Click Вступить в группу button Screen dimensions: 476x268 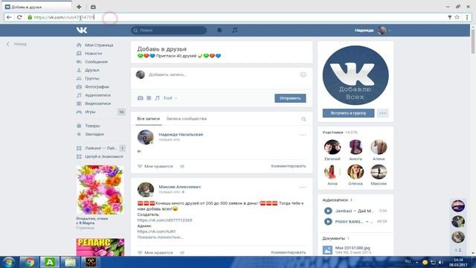348,113
